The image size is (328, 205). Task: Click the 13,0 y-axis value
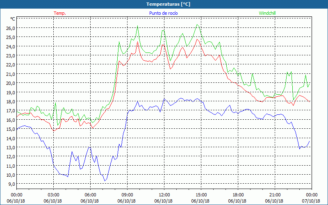click(11, 148)
